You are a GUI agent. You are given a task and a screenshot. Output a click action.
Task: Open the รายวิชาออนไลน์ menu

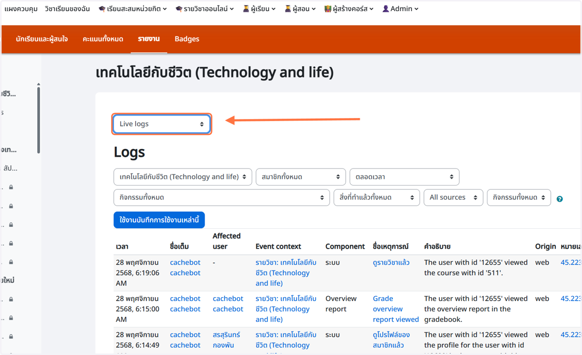pyautogui.click(x=204, y=9)
